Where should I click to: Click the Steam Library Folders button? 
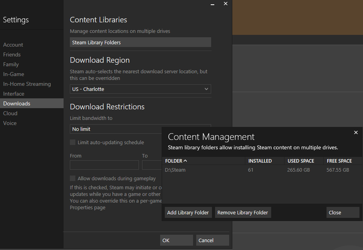[140, 42]
